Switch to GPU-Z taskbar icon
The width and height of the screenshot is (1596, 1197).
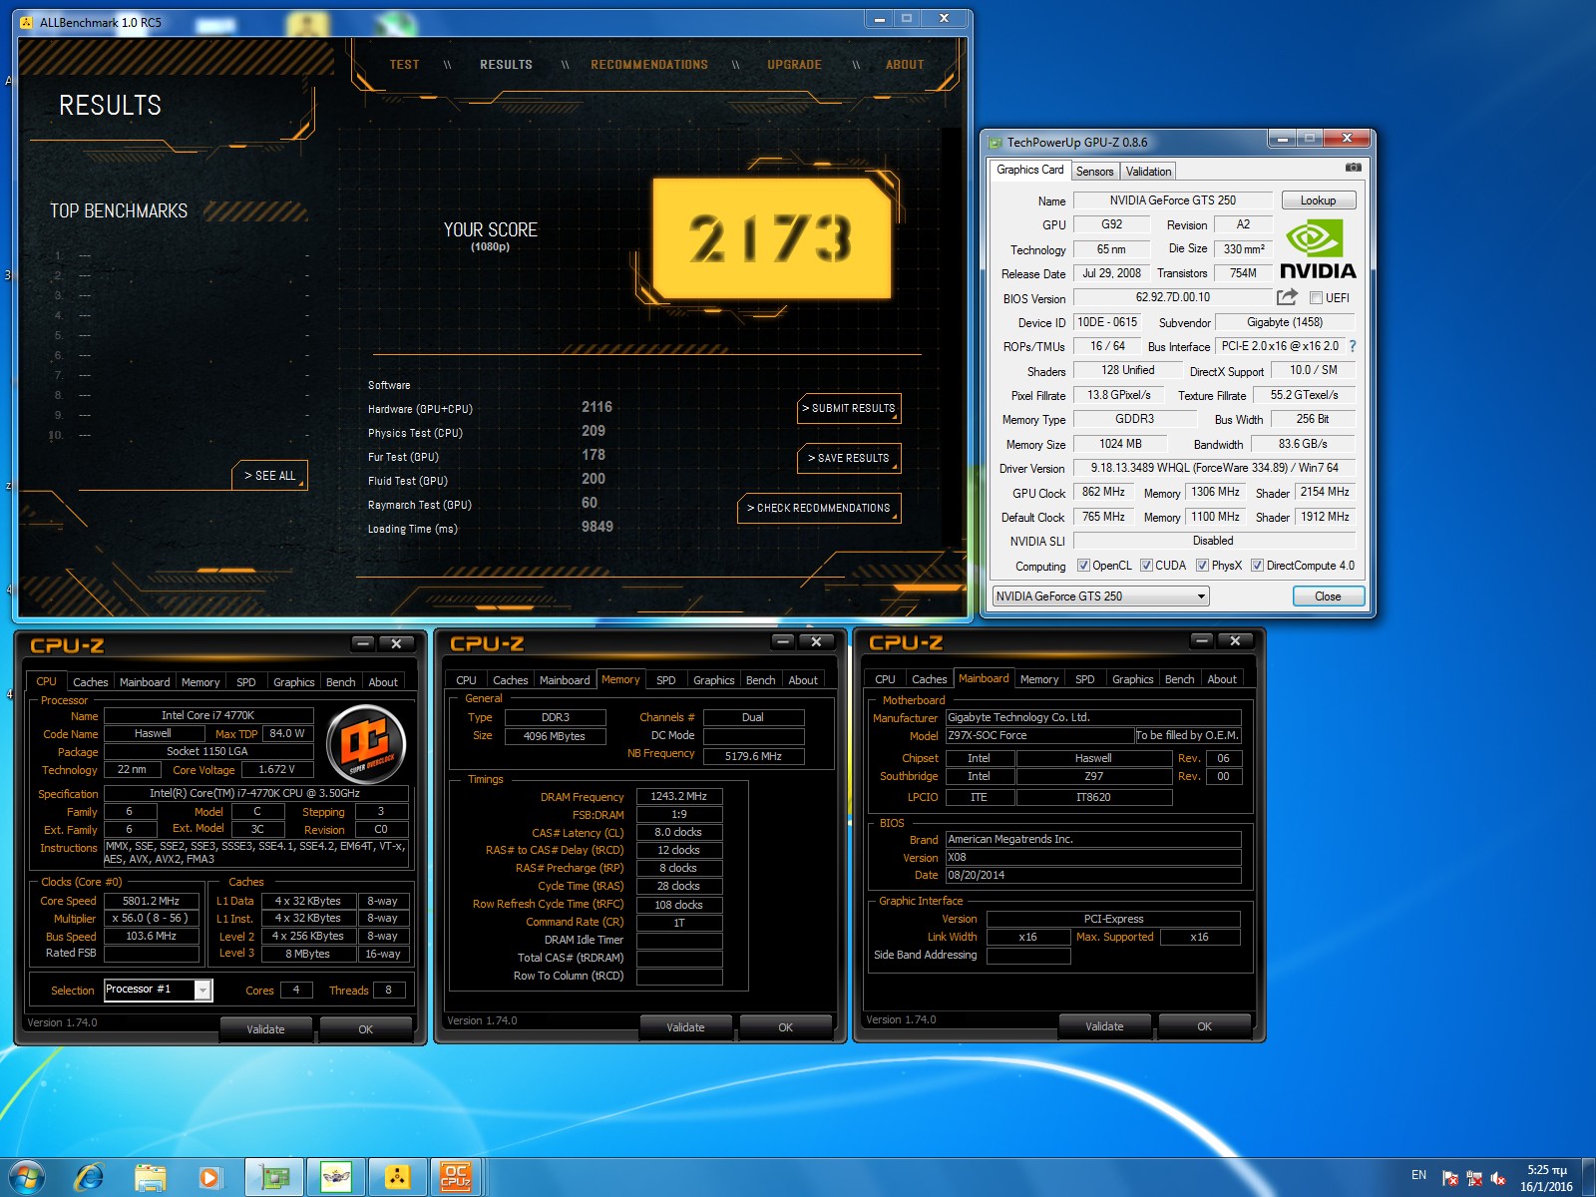tap(274, 1178)
